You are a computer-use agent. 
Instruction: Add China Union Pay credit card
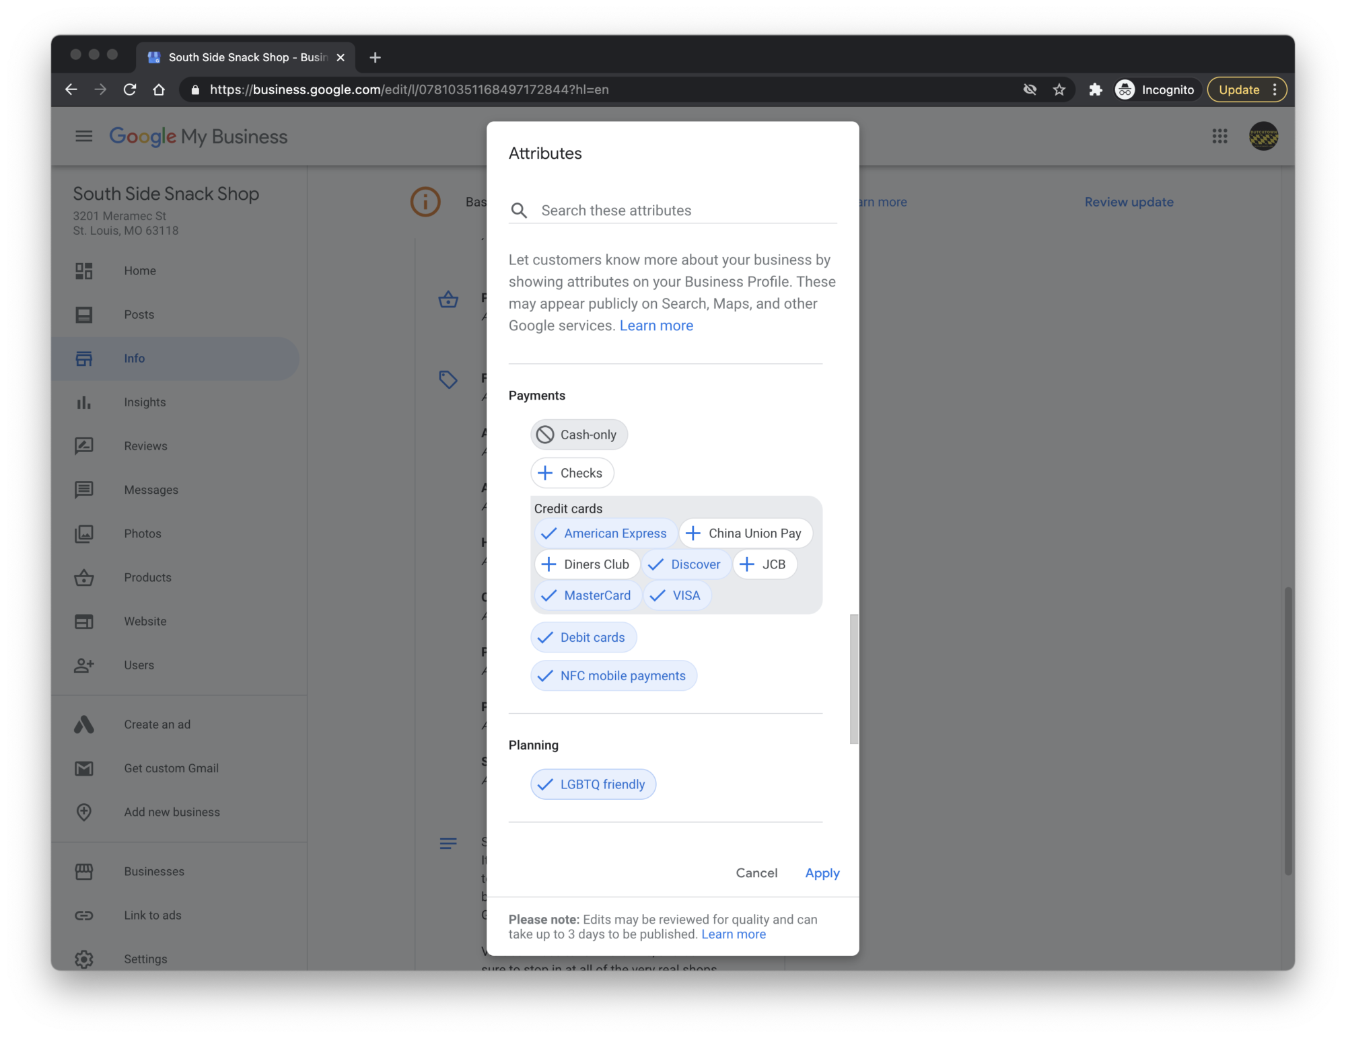point(746,533)
